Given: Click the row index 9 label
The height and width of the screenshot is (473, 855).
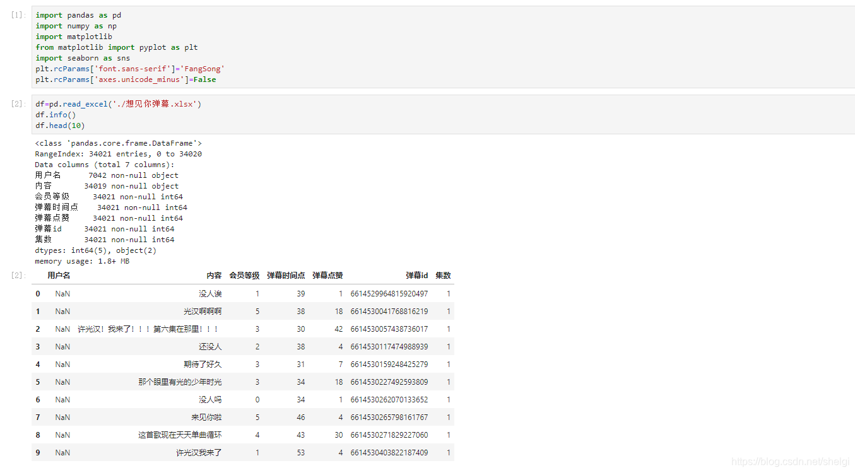Looking at the screenshot, I should [x=38, y=453].
